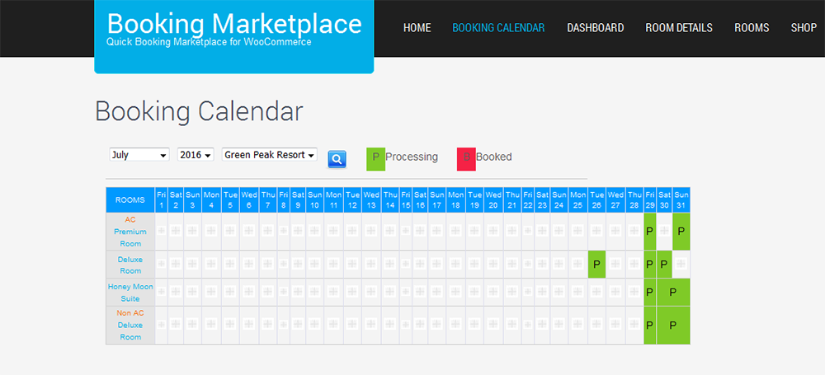The width and height of the screenshot is (825, 375).
Task: Open the 2016 year dropdown
Action: 196,155
